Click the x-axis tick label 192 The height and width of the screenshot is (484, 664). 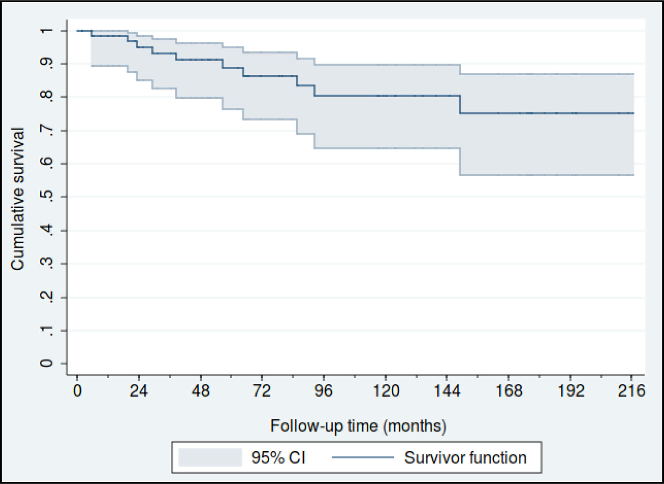pyautogui.click(x=571, y=391)
